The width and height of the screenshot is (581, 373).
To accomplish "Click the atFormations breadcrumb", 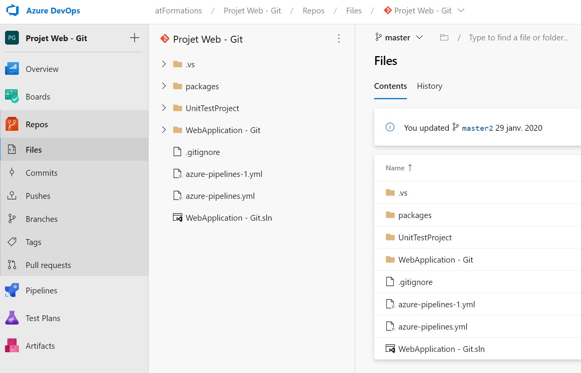I will click(x=178, y=11).
